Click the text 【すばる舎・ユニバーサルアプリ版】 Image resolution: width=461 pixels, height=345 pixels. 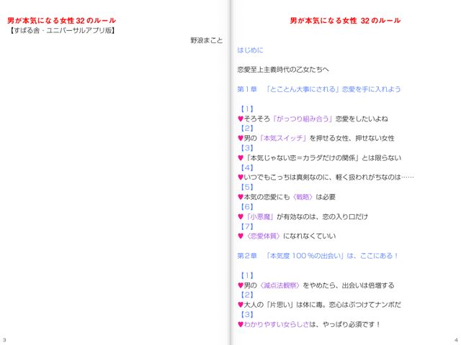click(62, 30)
